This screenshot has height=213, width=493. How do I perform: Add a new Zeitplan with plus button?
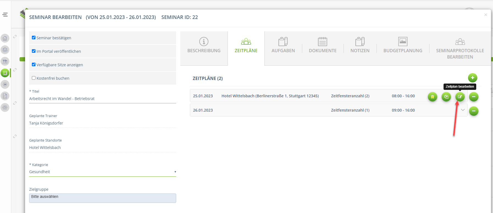click(472, 78)
